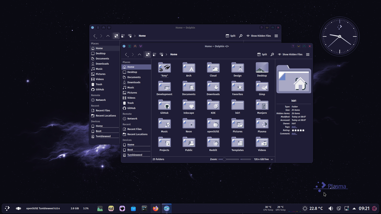Click the Add link next to Comment
Screen dimensions: 381x214
(294, 134)
